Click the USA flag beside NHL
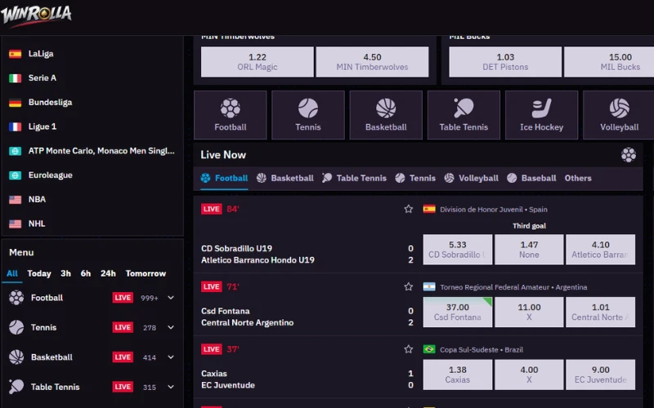 (x=15, y=224)
